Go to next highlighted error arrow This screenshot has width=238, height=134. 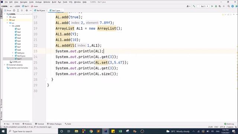tap(237, 15)
